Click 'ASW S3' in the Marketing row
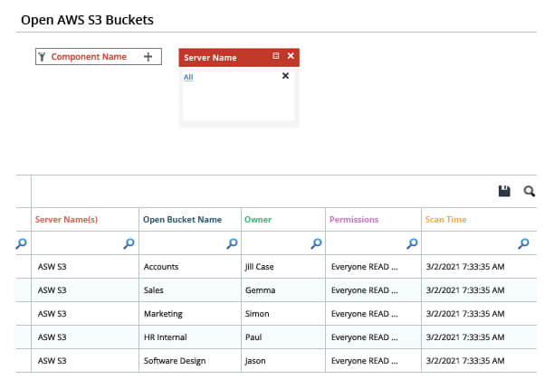The width and height of the screenshot is (554, 389). point(52,314)
